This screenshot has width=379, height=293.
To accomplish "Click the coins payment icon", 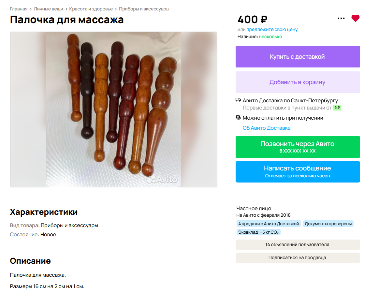I will click(238, 117).
